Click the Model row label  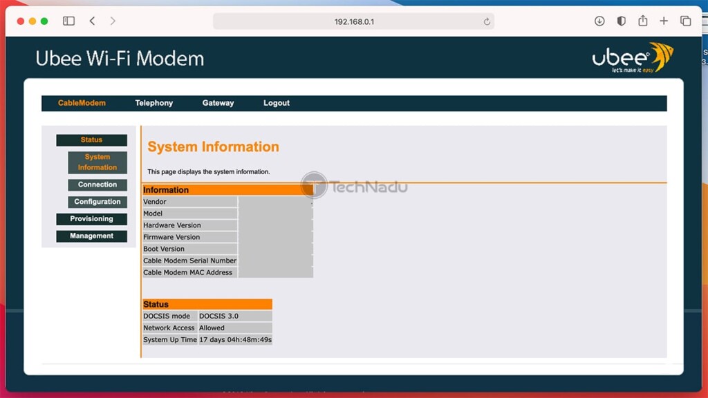pyautogui.click(x=153, y=214)
